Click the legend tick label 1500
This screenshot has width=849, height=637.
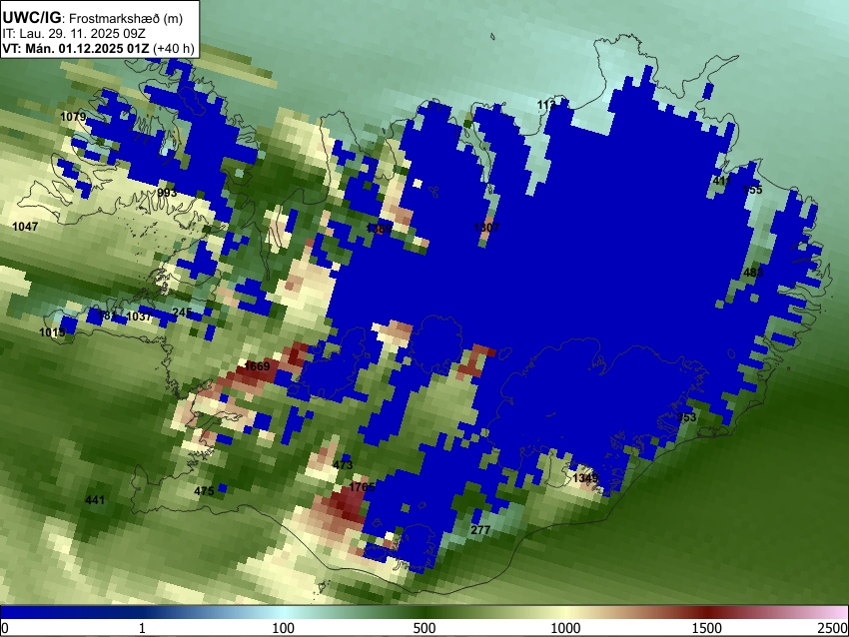click(x=707, y=628)
